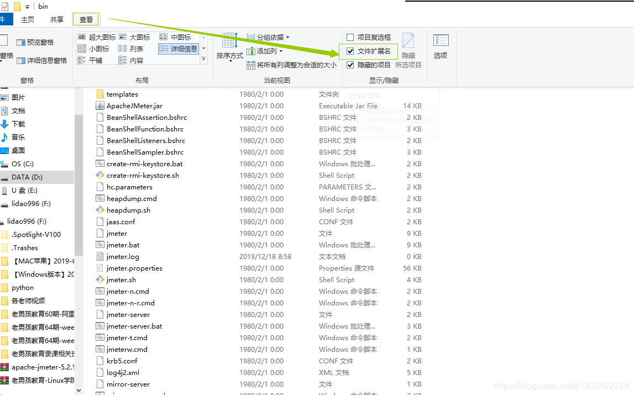Switch to the Home ribbon tab
Screen dimensions: 634x396
(28, 19)
